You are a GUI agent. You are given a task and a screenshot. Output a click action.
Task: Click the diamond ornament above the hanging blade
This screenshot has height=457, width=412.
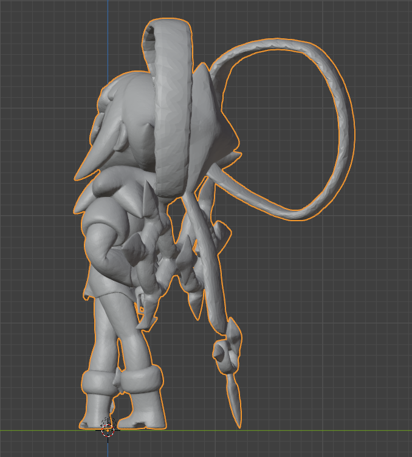tap(227, 351)
